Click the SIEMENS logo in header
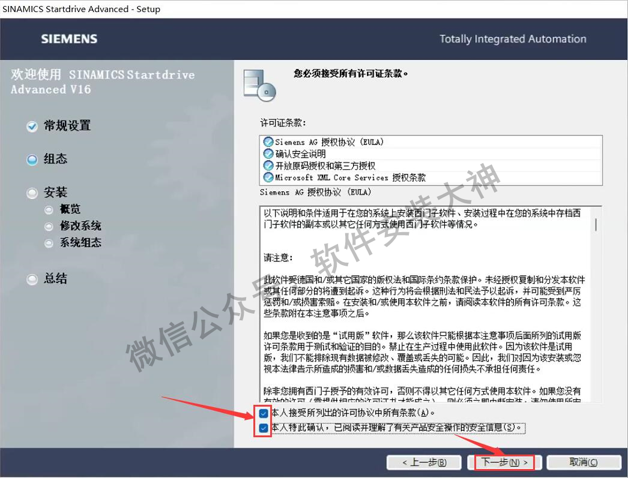The height and width of the screenshot is (478, 628). pyautogui.click(x=69, y=39)
